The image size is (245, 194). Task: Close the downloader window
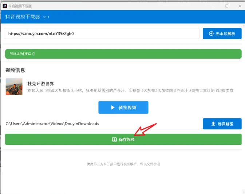click(240, 6)
